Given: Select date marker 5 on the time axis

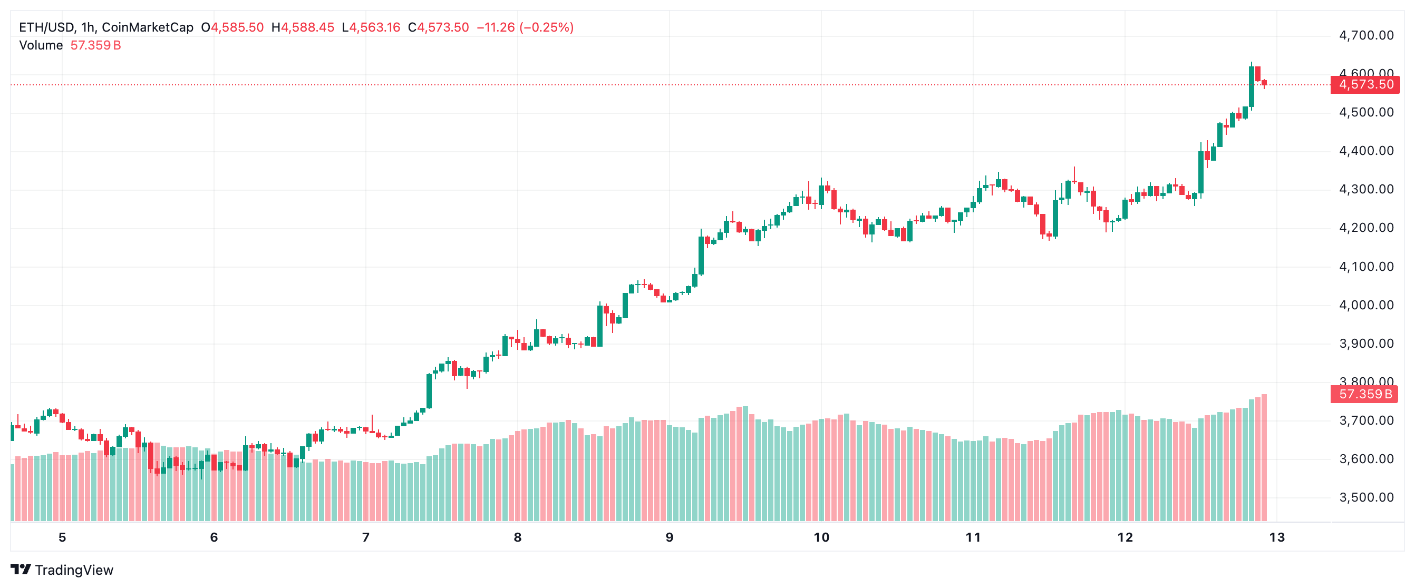Looking at the screenshot, I should pos(62,537).
